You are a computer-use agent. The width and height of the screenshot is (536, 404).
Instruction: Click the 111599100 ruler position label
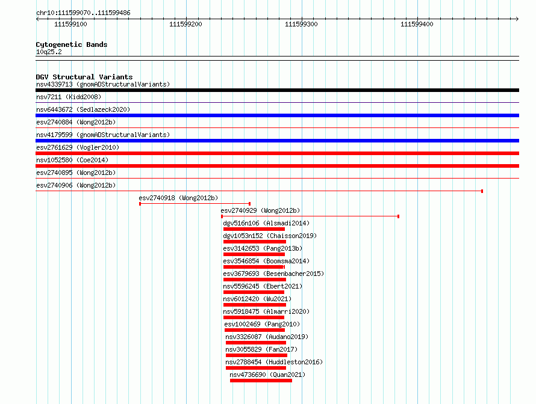click(70, 24)
